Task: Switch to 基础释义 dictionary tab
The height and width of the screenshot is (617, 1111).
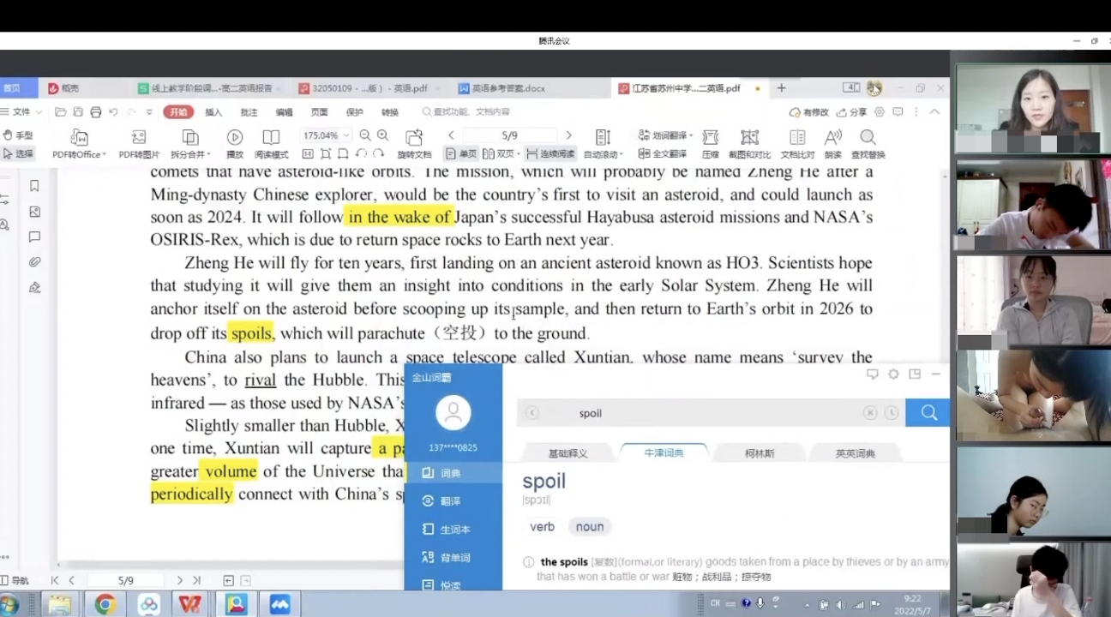Action: (568, 453)
